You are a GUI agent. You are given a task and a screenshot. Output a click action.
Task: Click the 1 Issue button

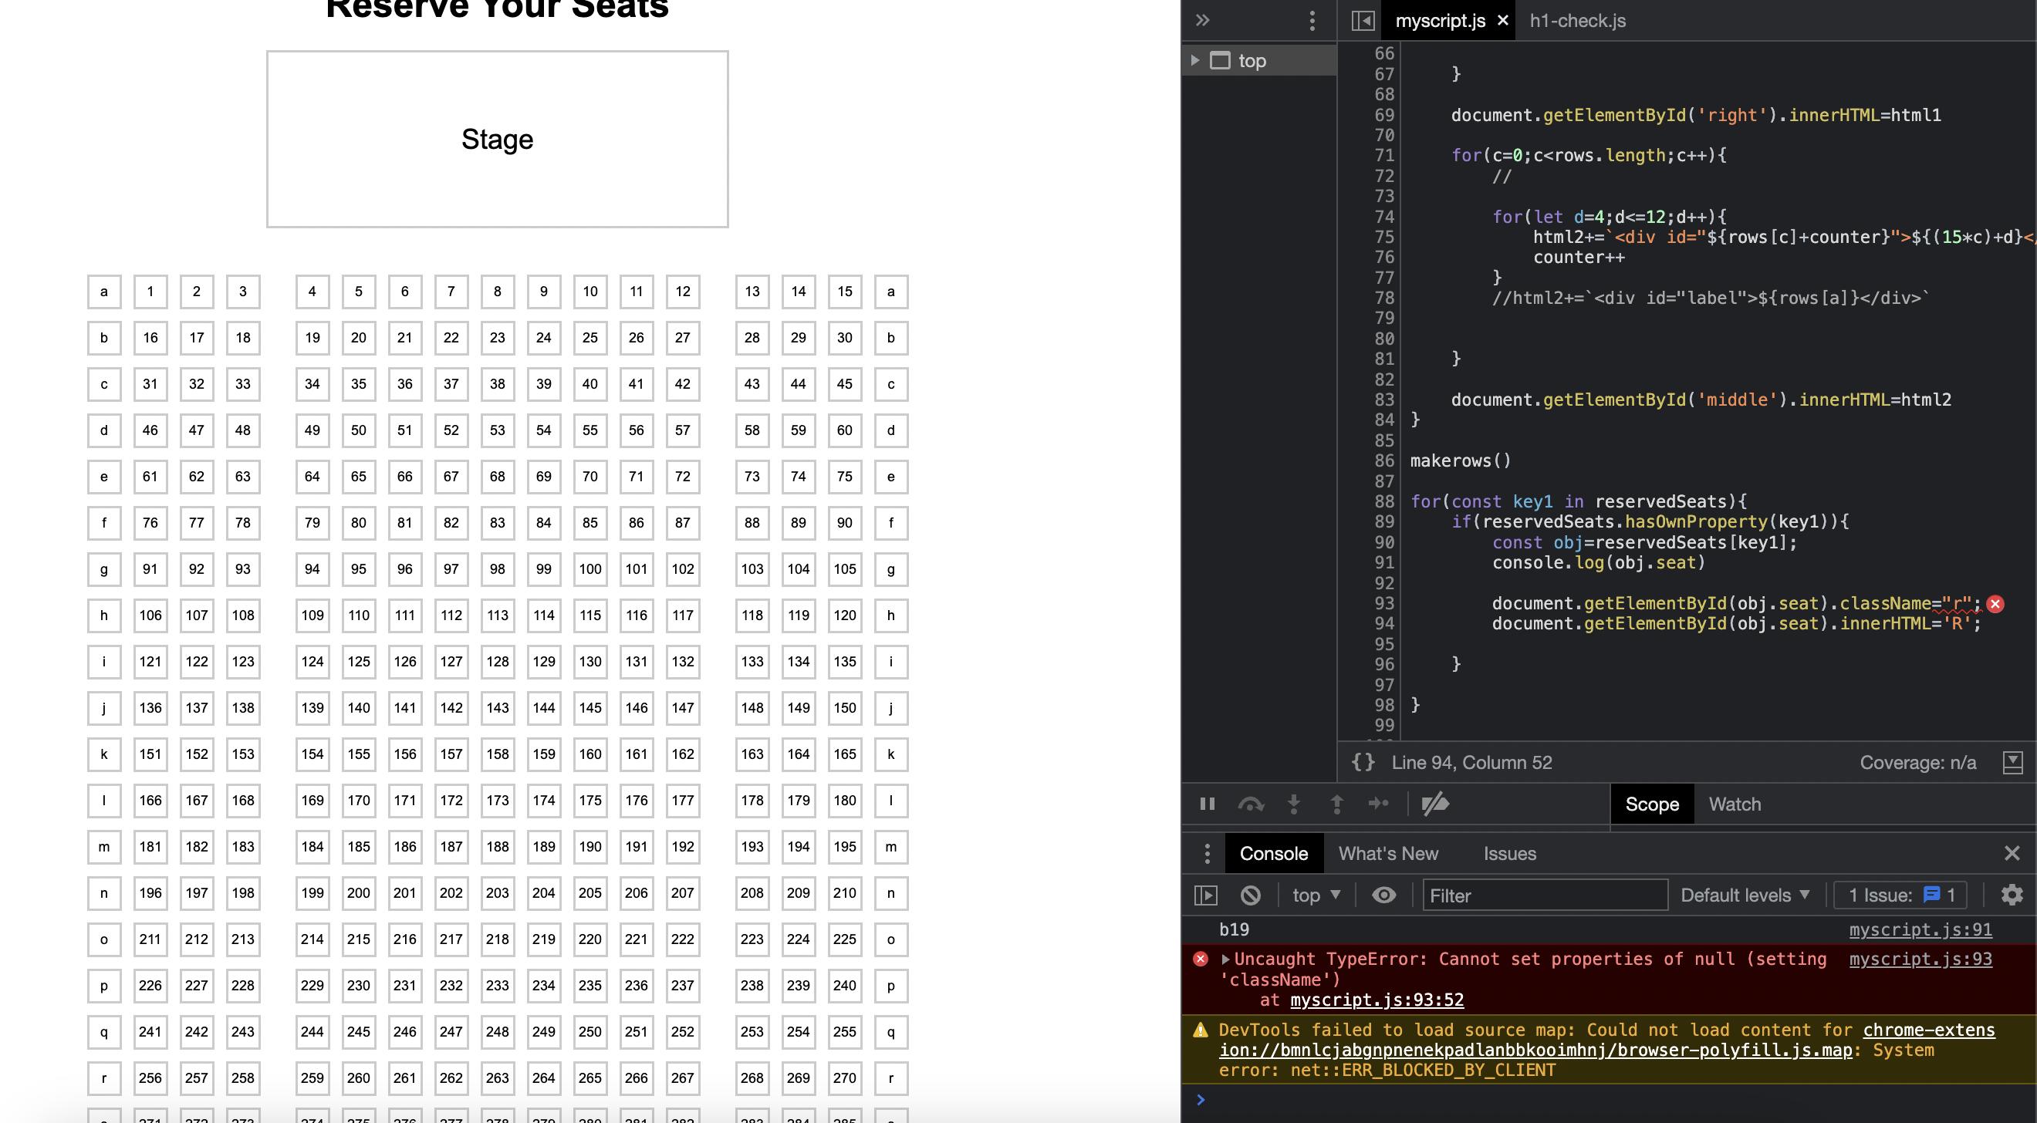tap(1900, 895)
